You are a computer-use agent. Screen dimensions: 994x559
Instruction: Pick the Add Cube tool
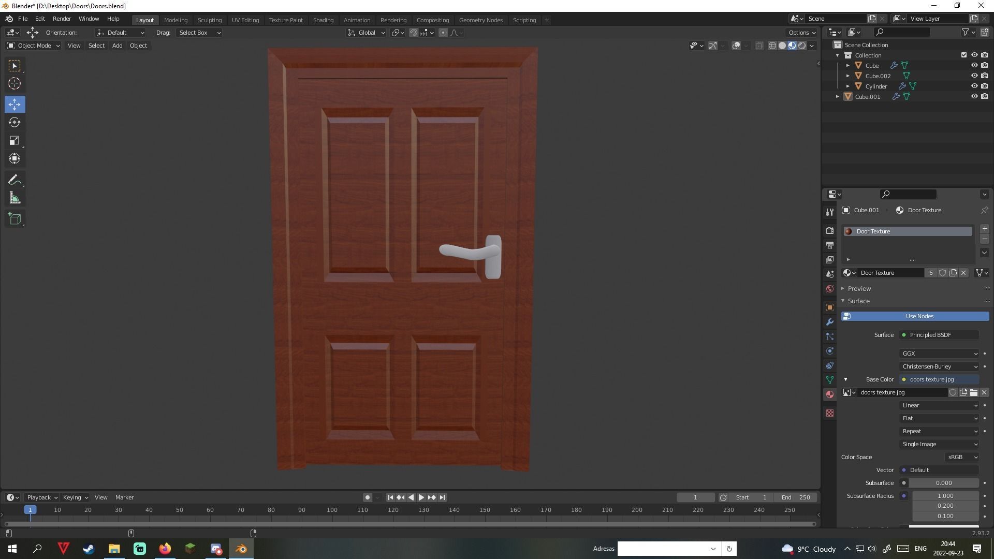pos(14,218)
